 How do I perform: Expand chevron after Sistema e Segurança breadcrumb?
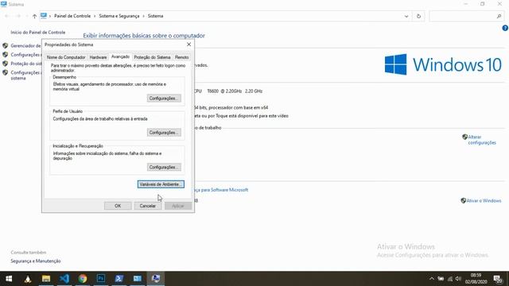tap(143, 16)
